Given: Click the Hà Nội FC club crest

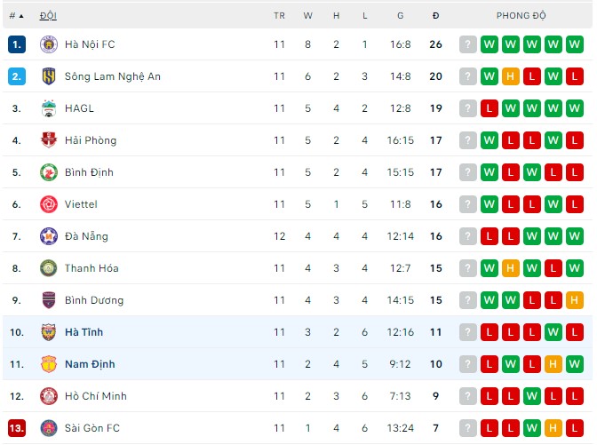Looking at the screenshot, I should [x=49, y=44].
